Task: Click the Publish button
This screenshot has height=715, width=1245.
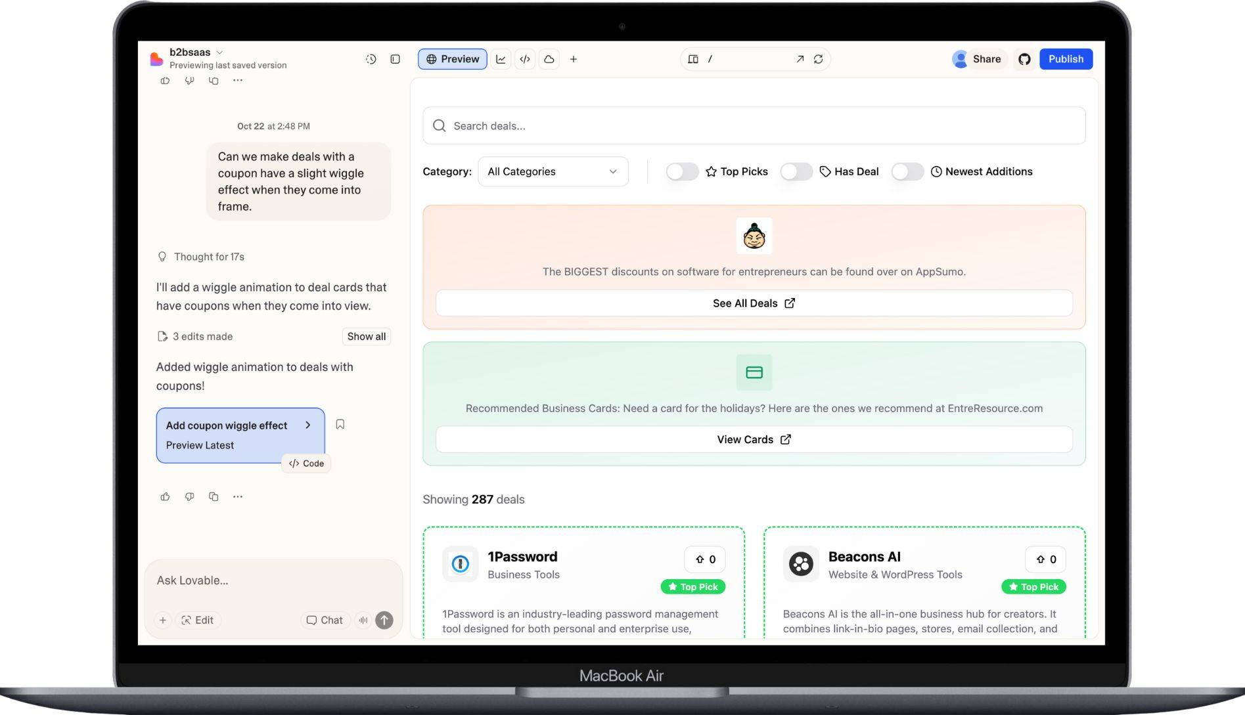Action: tap(1065, 59)
